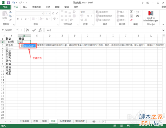The height and width of the screenshot is (128, 166).
Task: Open the 完成进度 sheet tab
Action: [x=80, y=121]
